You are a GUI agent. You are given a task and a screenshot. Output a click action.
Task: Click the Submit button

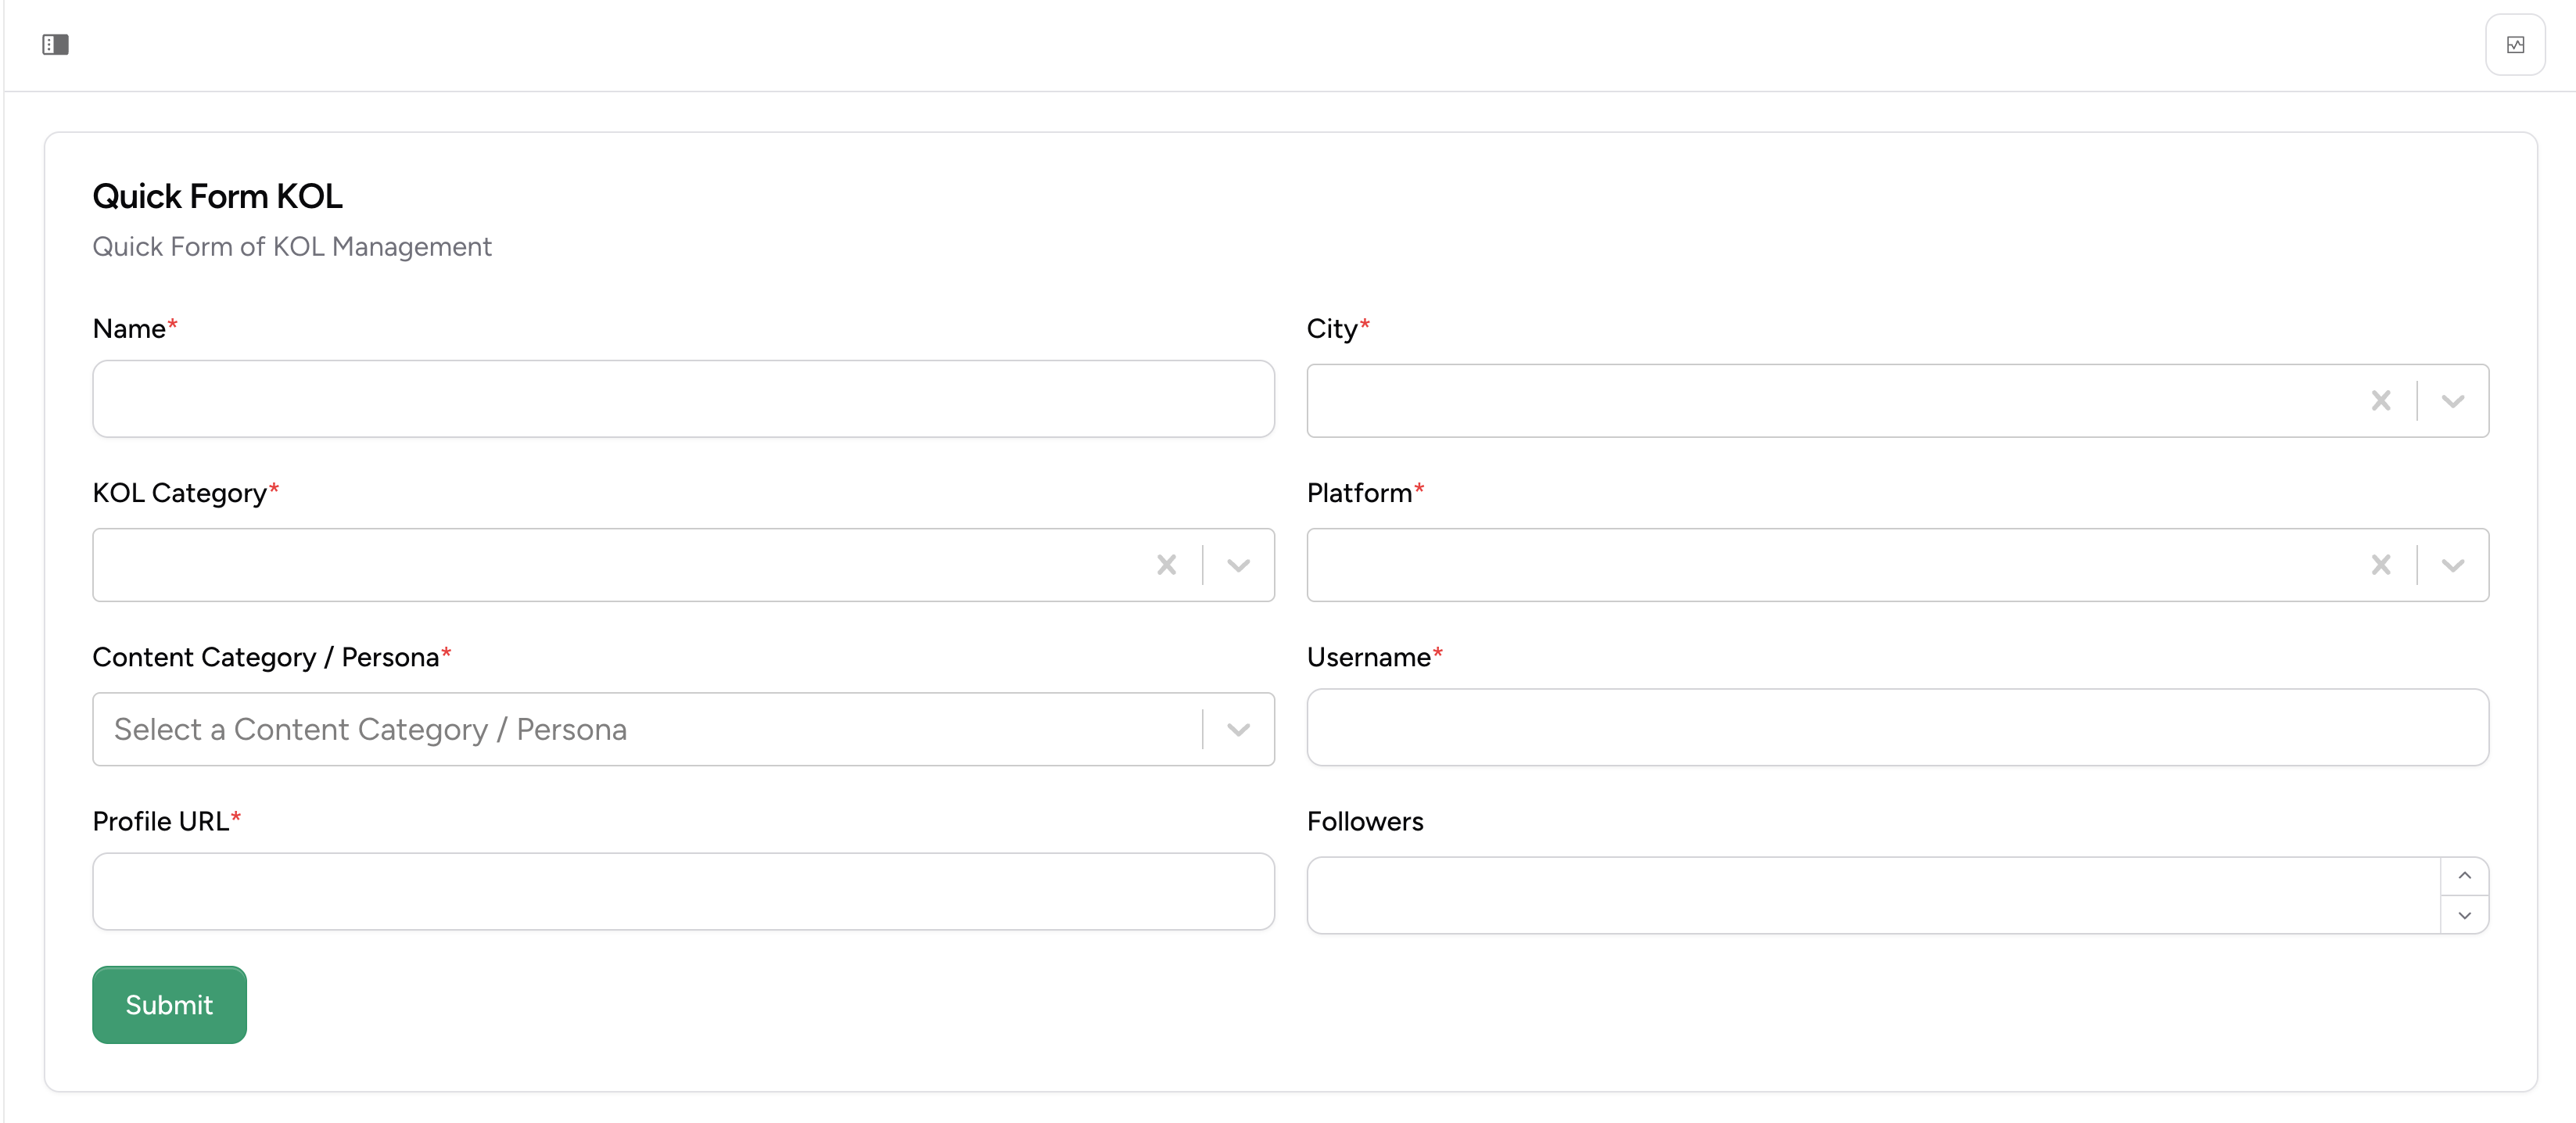coord(168,1004)
